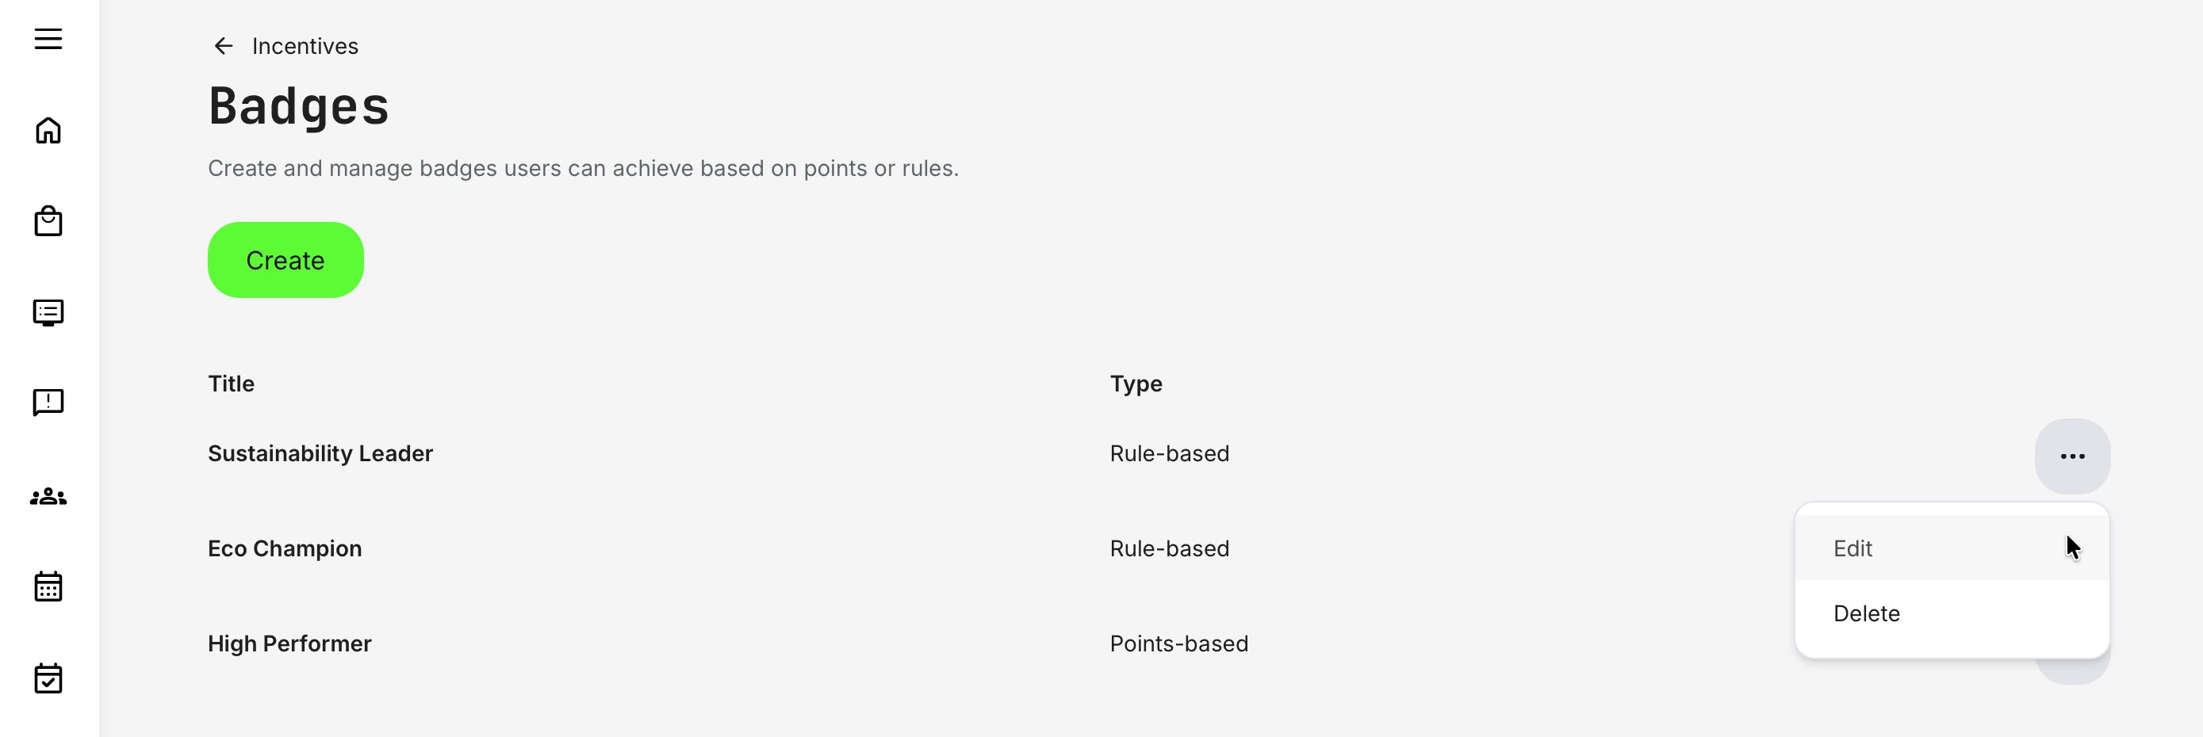Select the Eco Champion badge row
The height and width of the screenshot is (737, 2203).
[x=284, y=548]
